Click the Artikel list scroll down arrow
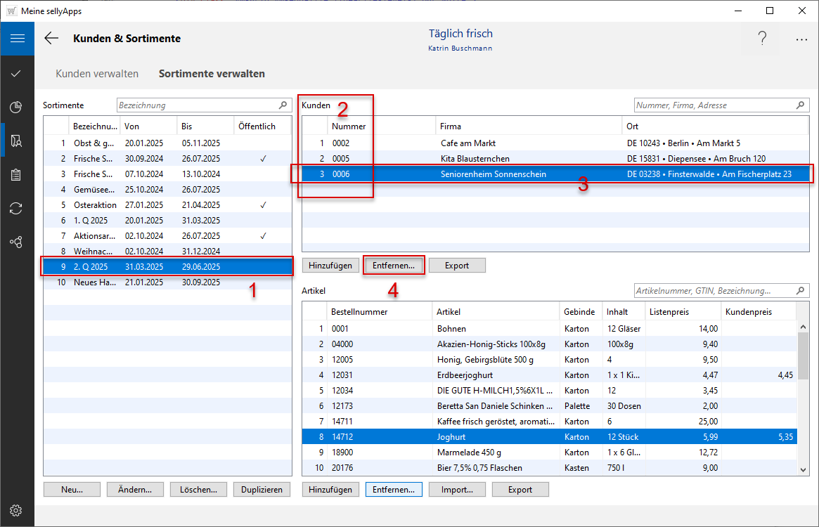 [803, 469]
